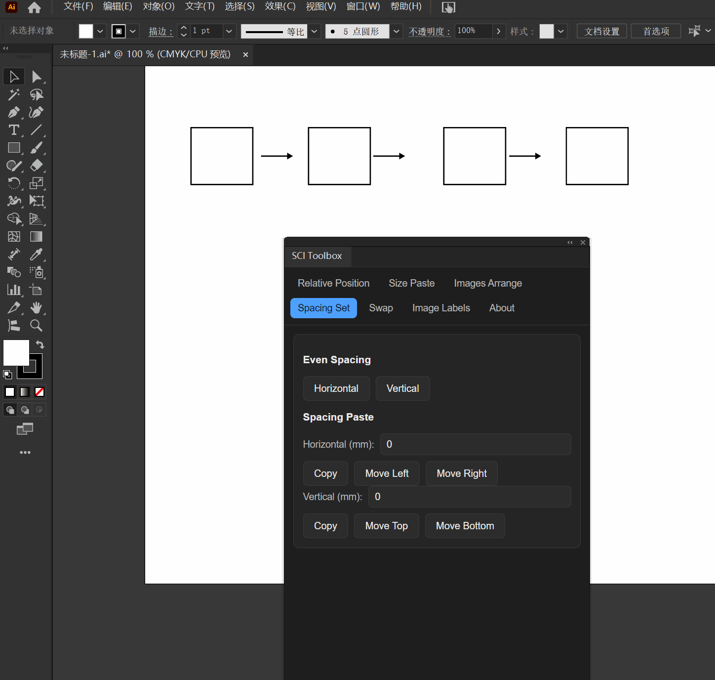This screenshot has height=680, width=715.
Task: Open the 效果(C) menu
Action: coord(280,6)
